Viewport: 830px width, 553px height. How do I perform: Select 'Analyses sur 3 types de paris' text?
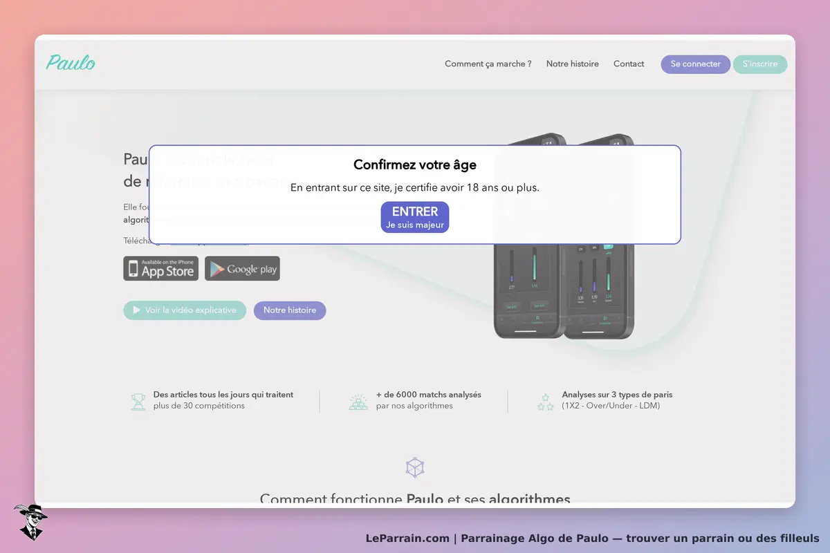coord(617,395)
